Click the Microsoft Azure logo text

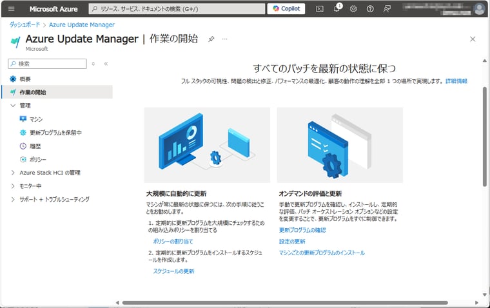54,9
